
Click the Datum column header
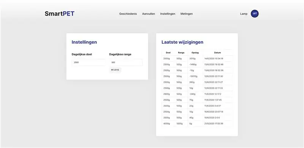(217, 53)
